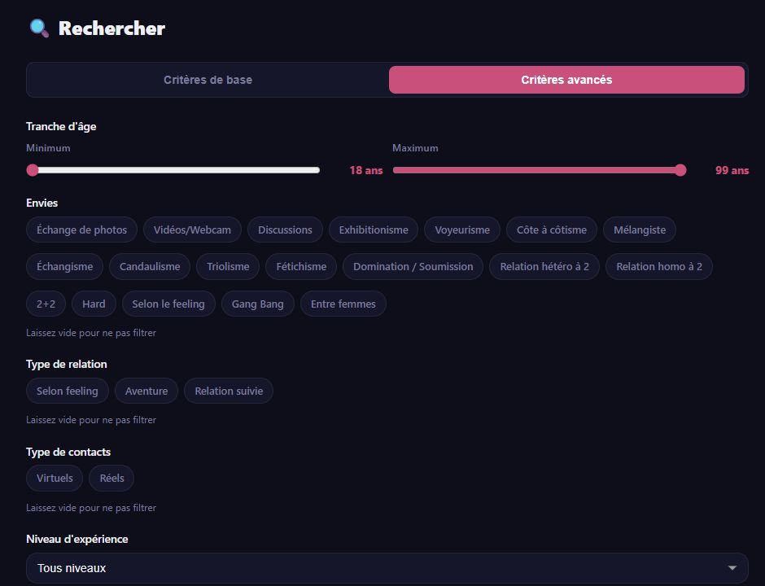This screenshot has width=765, height=586.
Task: Click the magnifying glass search icon
Action: click(39, 28)
